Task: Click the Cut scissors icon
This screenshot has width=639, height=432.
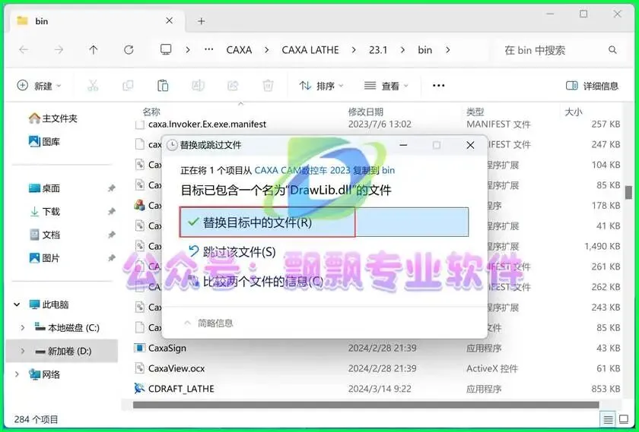Action: tap(93, 86)
